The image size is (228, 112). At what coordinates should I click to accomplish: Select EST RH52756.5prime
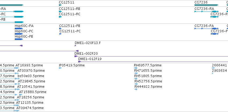pos(148,81)
